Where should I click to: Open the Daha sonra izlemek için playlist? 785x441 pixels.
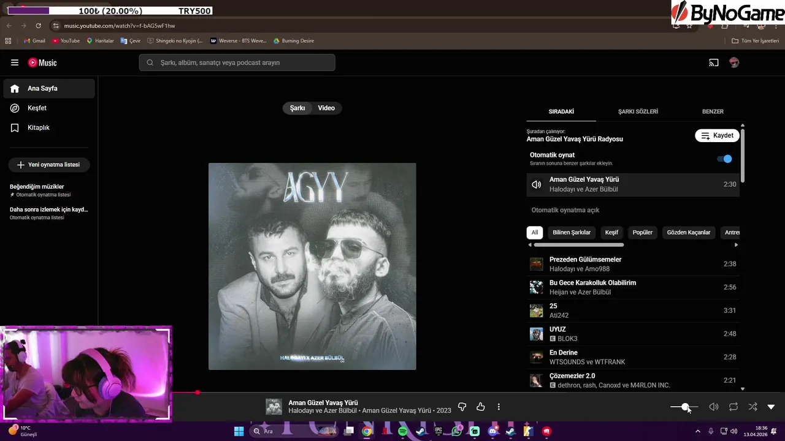click(x=49, y=213)
